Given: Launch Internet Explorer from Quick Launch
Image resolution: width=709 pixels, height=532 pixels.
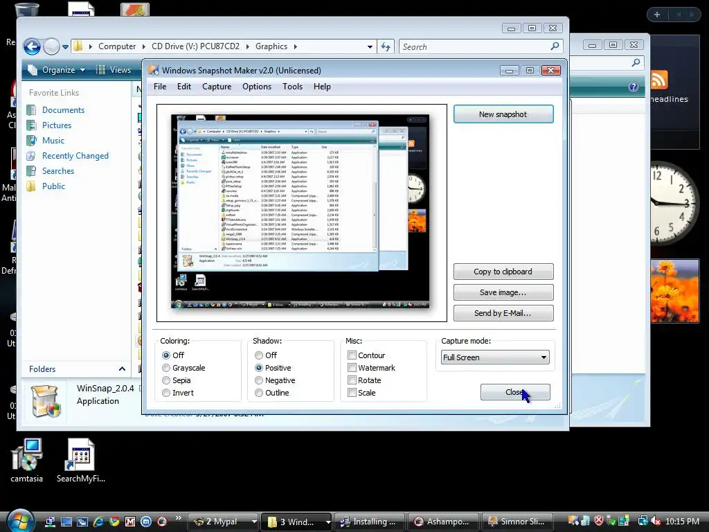Looking at the screenshot, I should click(x=98, y=522).
